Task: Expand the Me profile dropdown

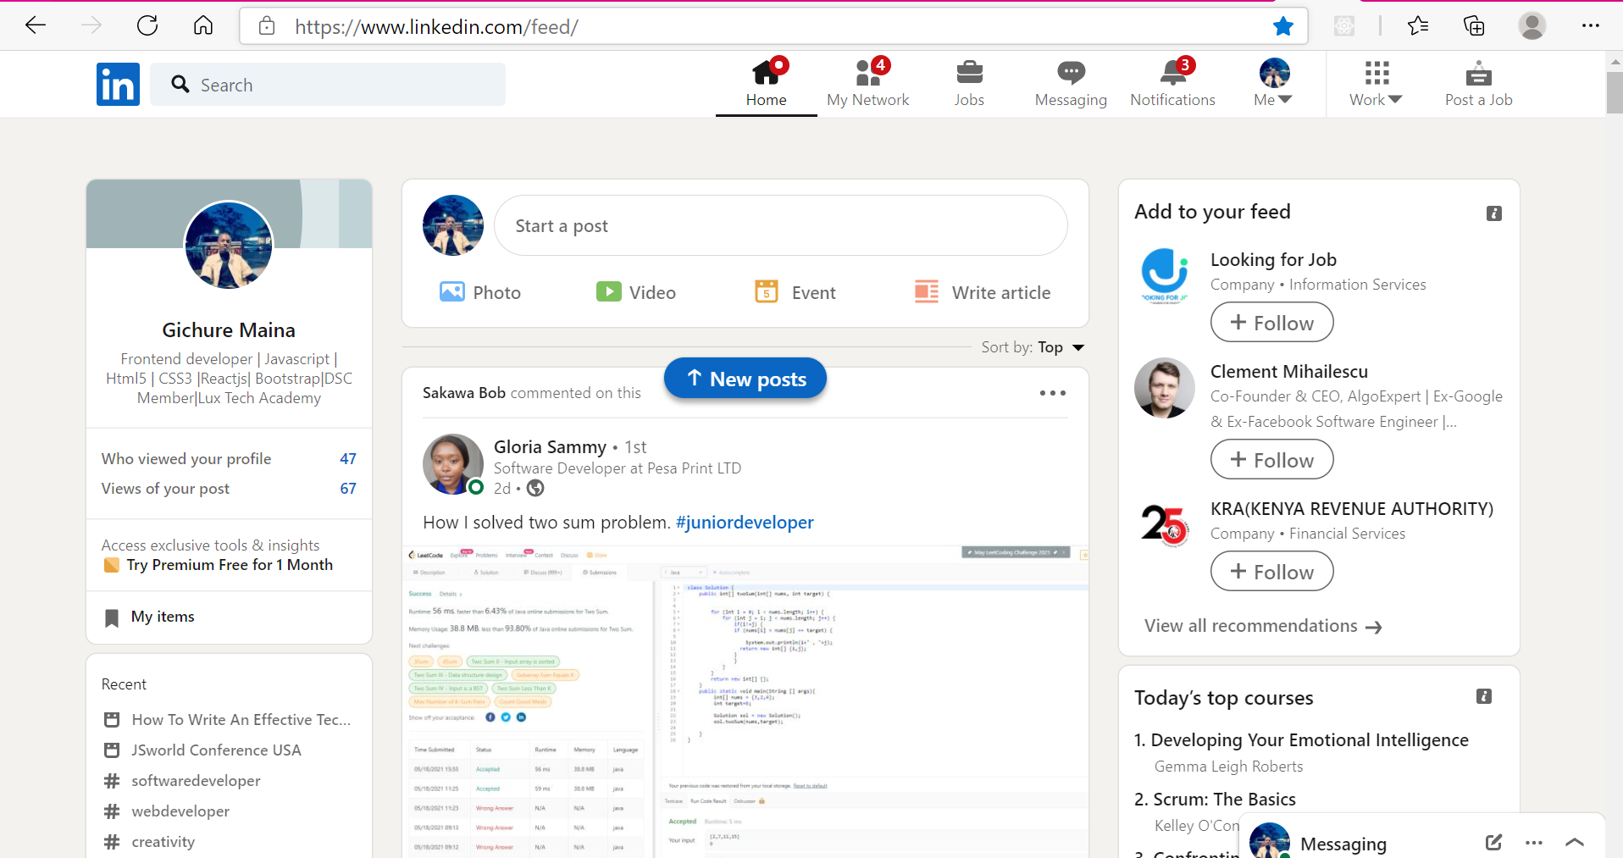Action: [1274, 84]
